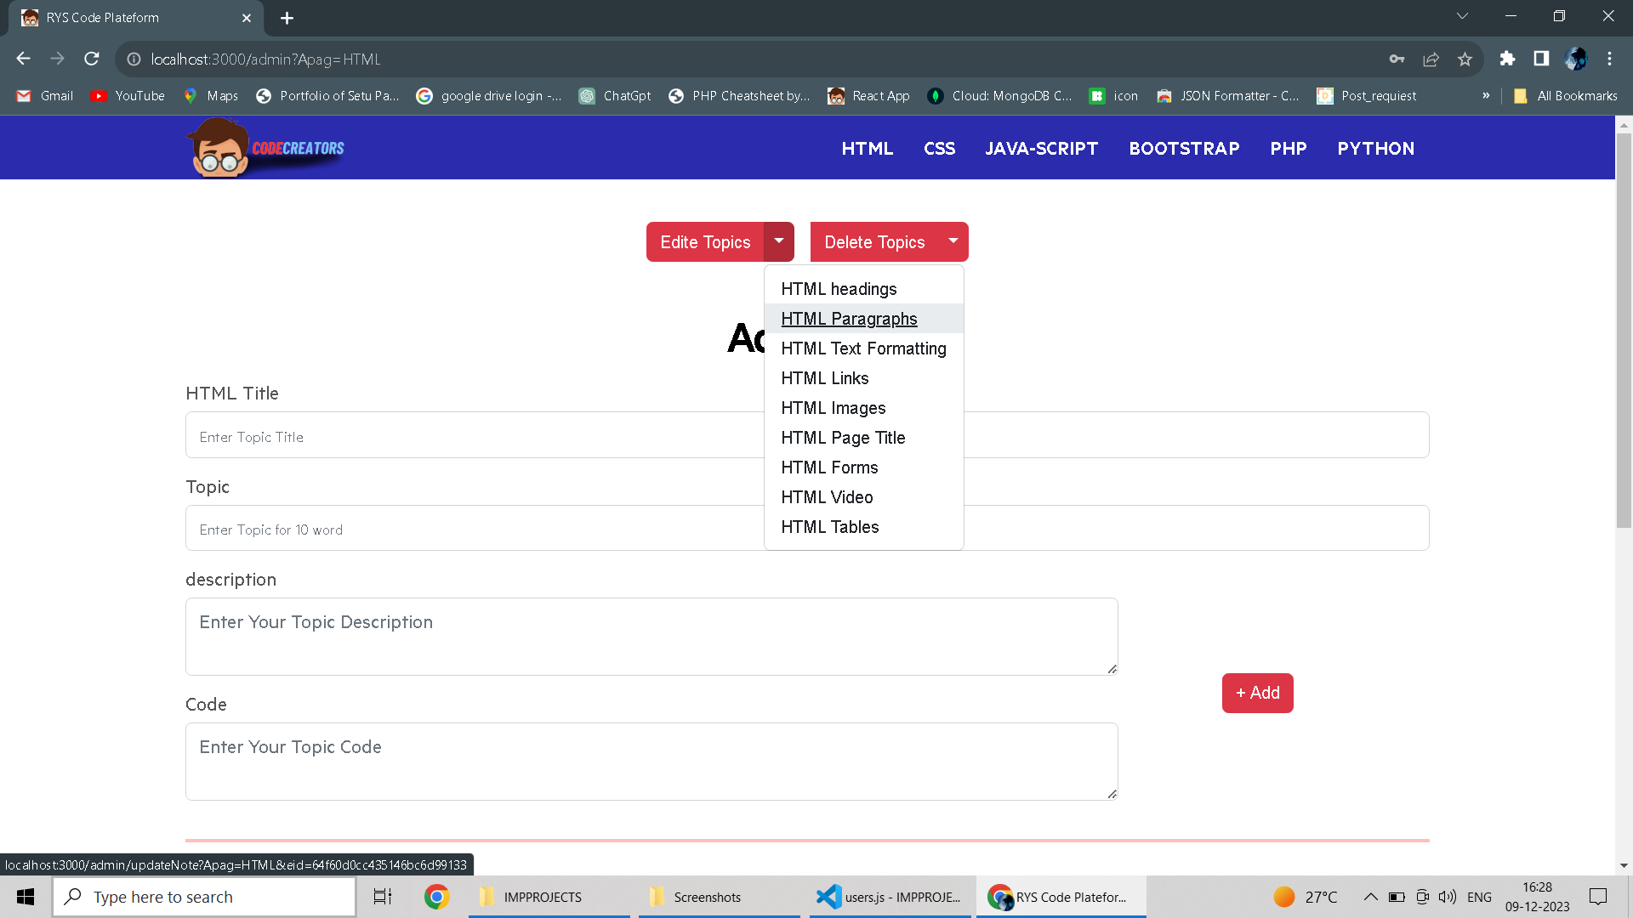Select HTML Paragraphs from the dropdown

pyautogui.click(x=849, y=319)
